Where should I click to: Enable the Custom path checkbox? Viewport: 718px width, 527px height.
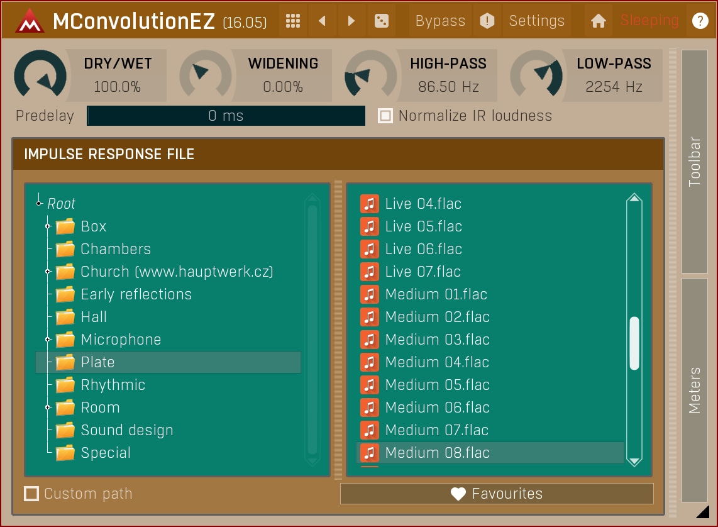pos(31,494)
